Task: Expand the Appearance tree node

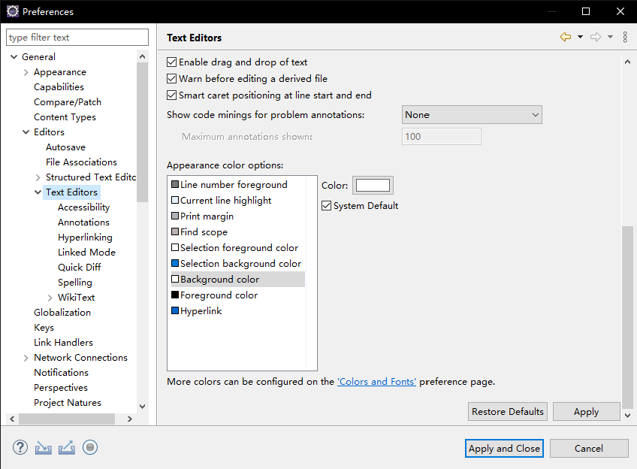Action: coord(26,72)
